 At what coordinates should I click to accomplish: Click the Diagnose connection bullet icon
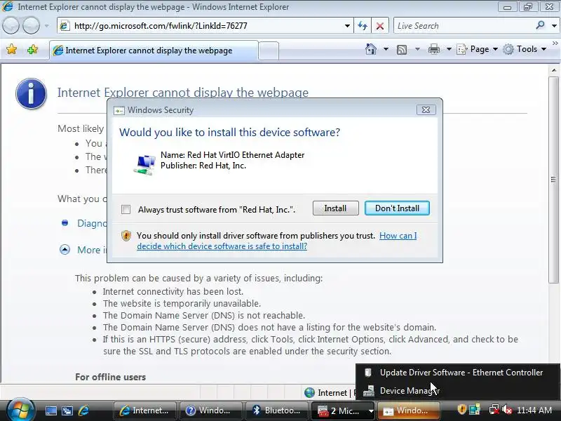click(x=65, y=223)
